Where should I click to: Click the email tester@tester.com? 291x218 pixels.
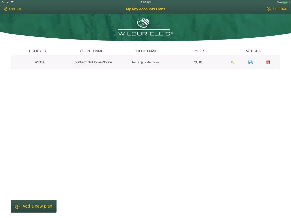(145, 62)
